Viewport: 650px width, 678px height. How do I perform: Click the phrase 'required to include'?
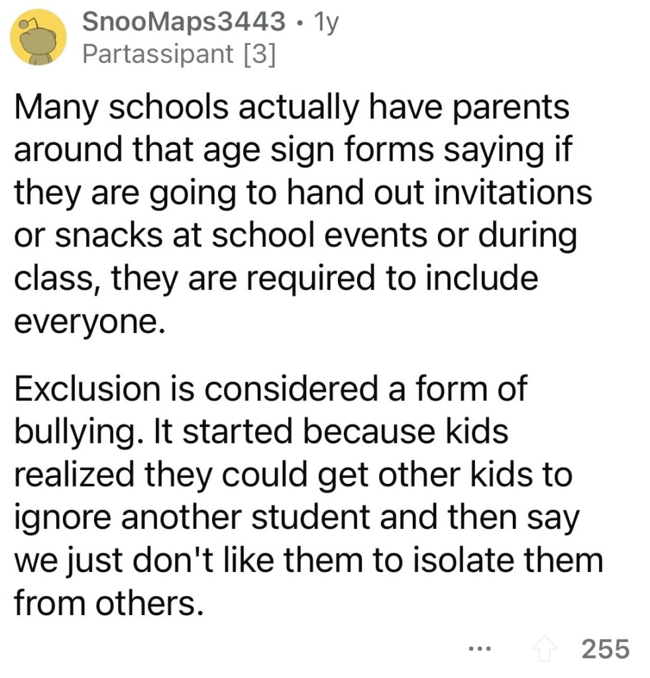point(392,279)
